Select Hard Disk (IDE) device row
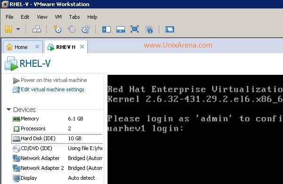The image size is (283, 184). (x=57, y=138)
